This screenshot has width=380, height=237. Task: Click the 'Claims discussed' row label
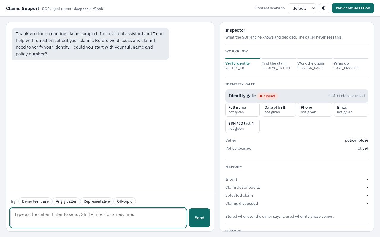point(242,203)
